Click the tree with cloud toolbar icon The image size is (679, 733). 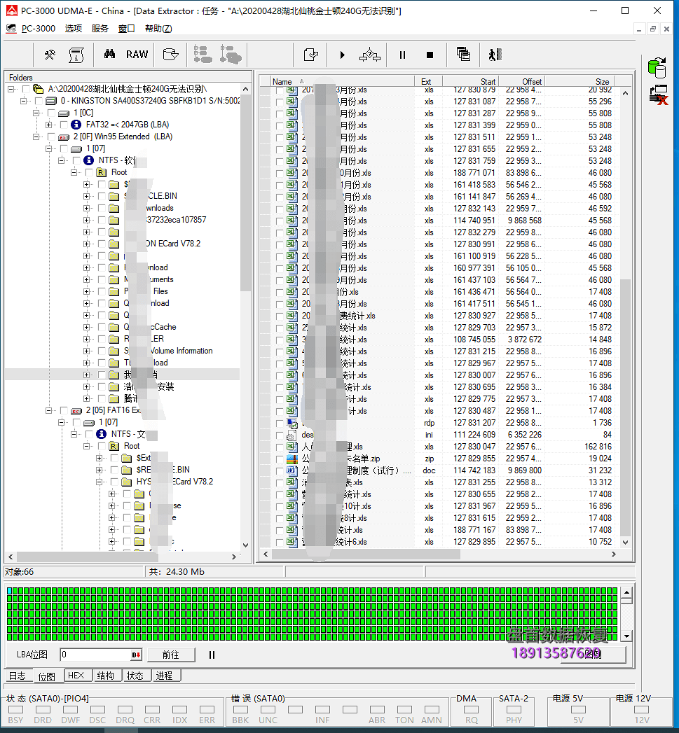pos(231,55)
